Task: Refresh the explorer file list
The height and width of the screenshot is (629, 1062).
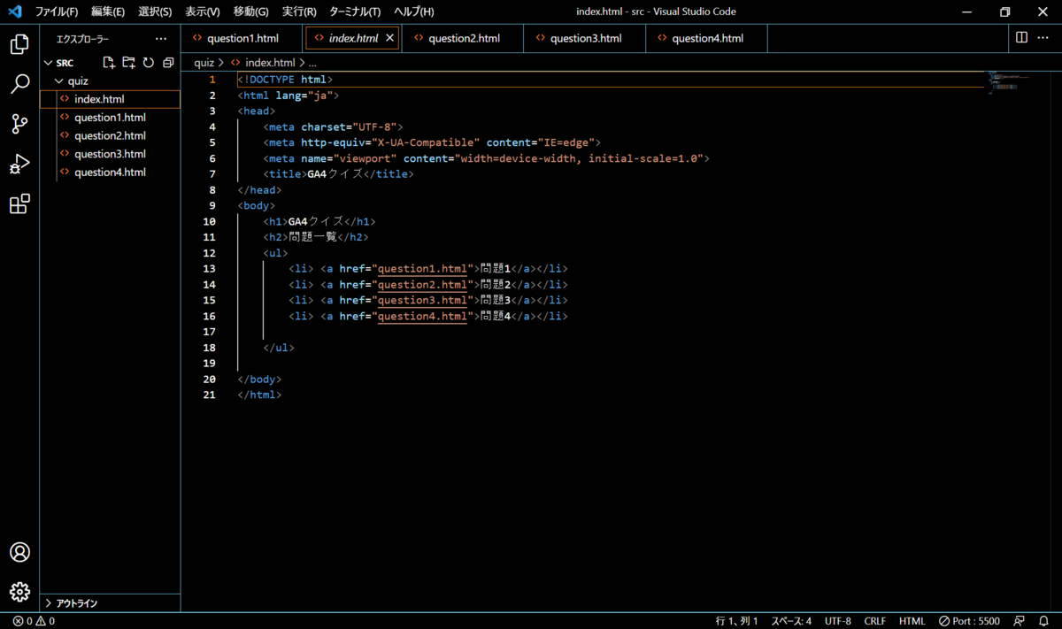Action: tap(149, 63)
